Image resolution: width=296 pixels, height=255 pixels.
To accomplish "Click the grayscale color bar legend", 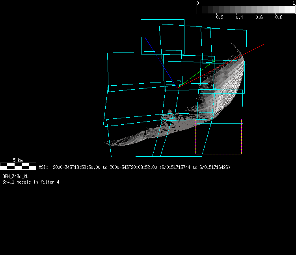I will tap(246, 9).
